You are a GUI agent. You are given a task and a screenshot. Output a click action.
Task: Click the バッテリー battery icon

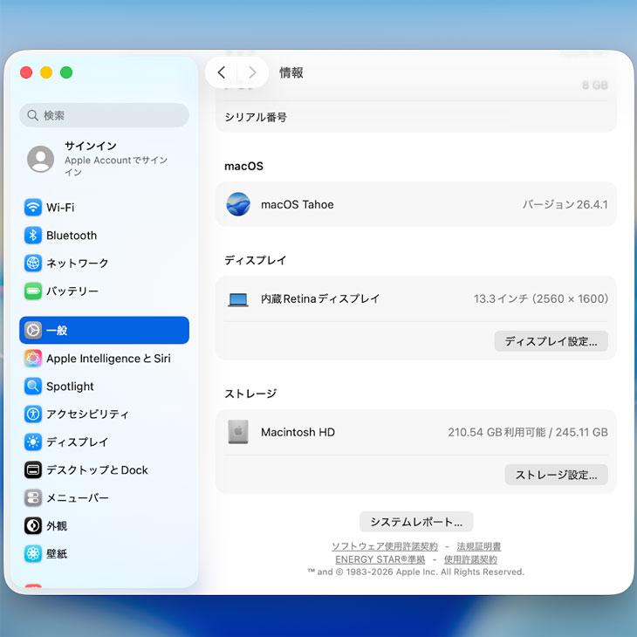pos(33,291)
